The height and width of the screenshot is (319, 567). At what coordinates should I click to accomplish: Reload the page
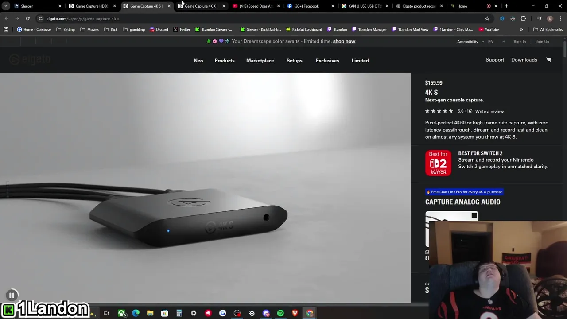27,19
